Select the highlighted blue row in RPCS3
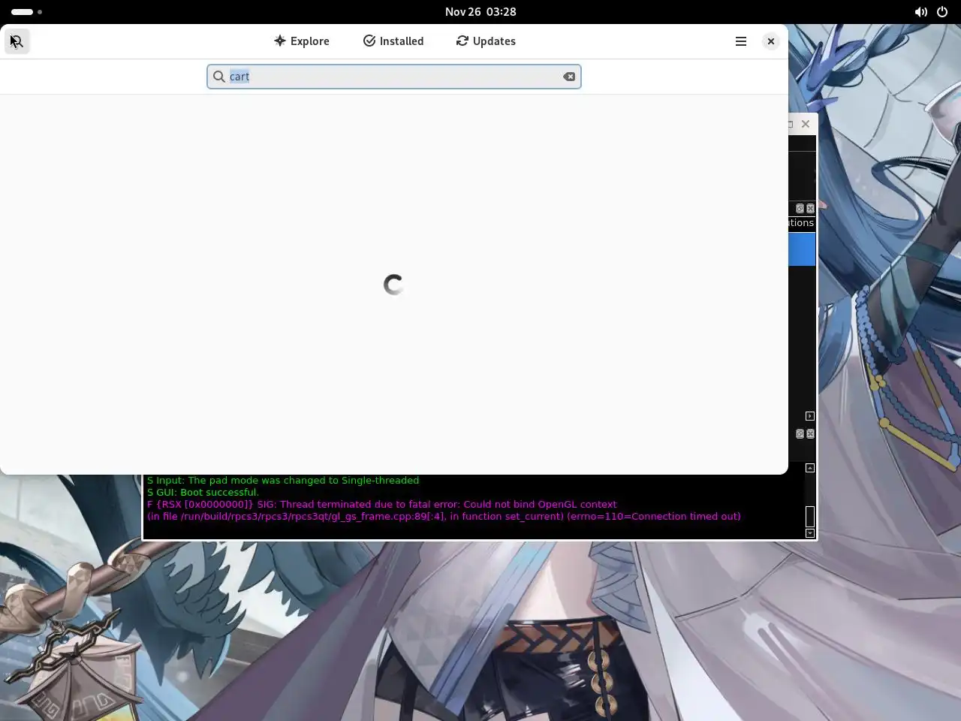The image size is (961, 721). click(802, 249)
